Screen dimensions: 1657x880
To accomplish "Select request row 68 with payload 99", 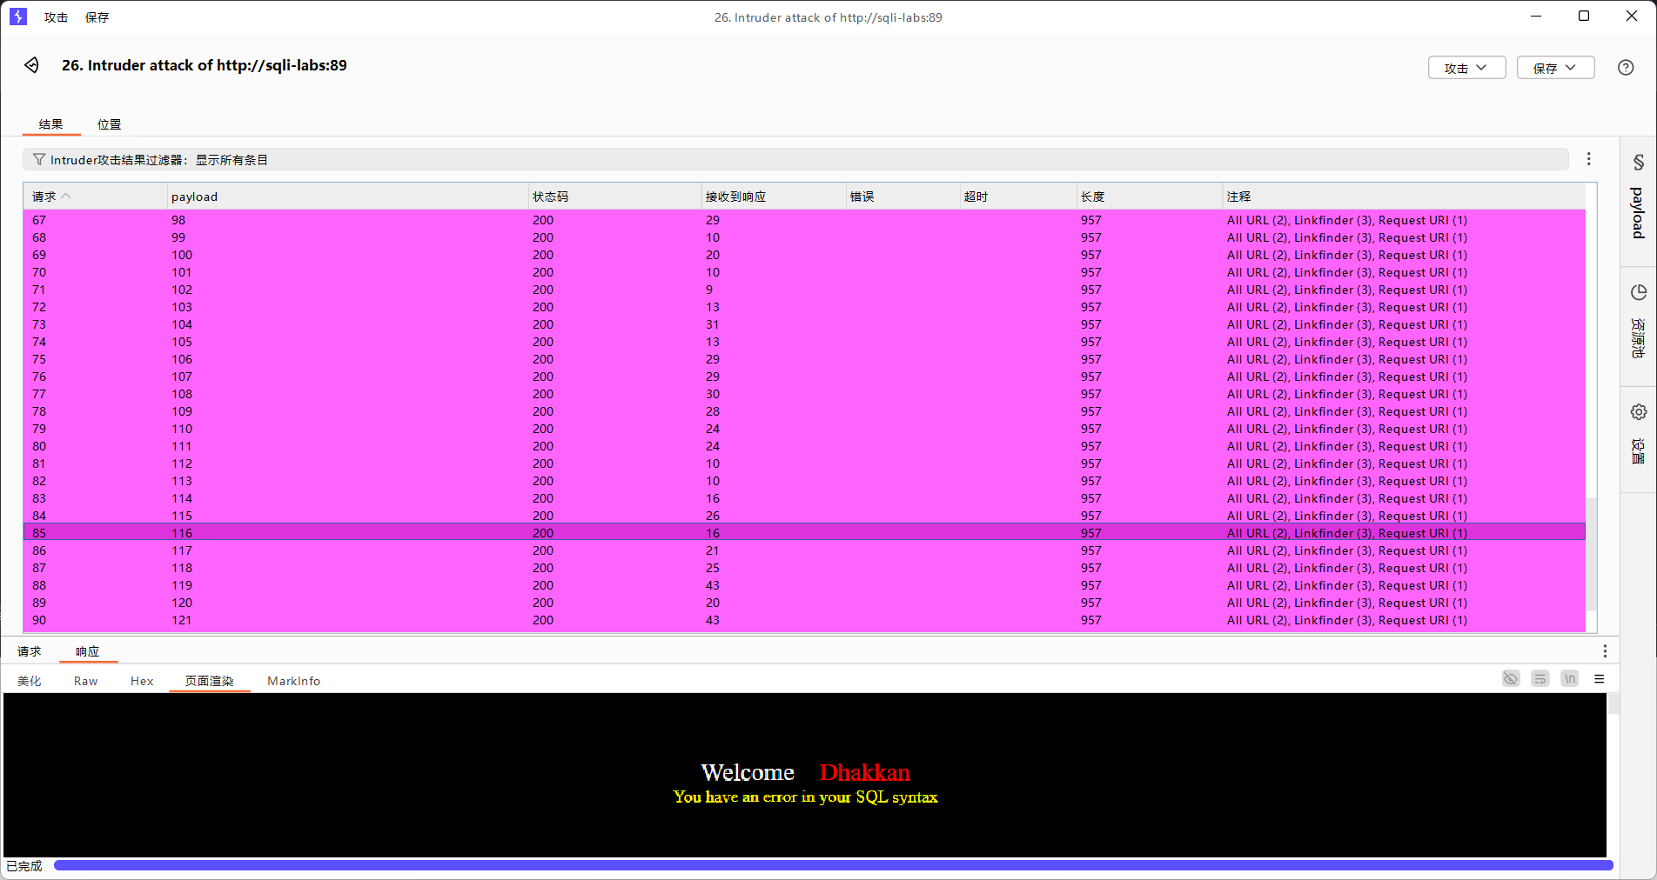I will point(804,237).
